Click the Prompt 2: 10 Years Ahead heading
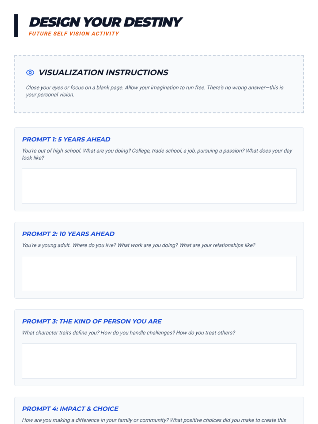The image size is (318, 424). click(x=68, y=234)
